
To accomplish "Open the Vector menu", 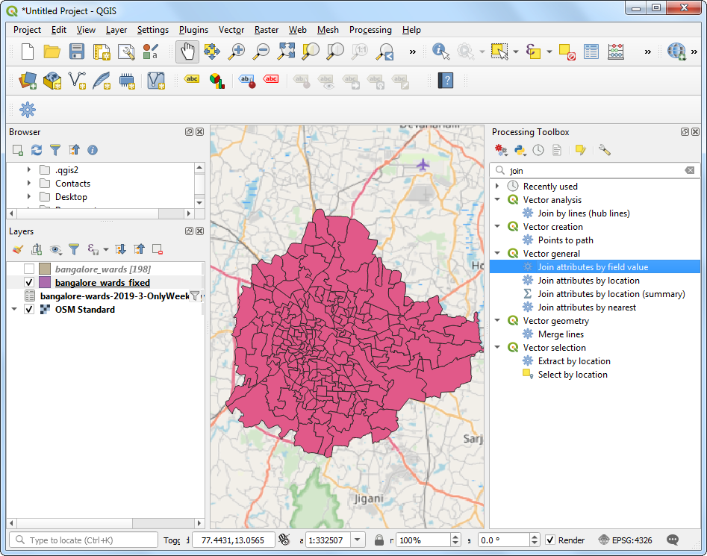I will point(231,30).
